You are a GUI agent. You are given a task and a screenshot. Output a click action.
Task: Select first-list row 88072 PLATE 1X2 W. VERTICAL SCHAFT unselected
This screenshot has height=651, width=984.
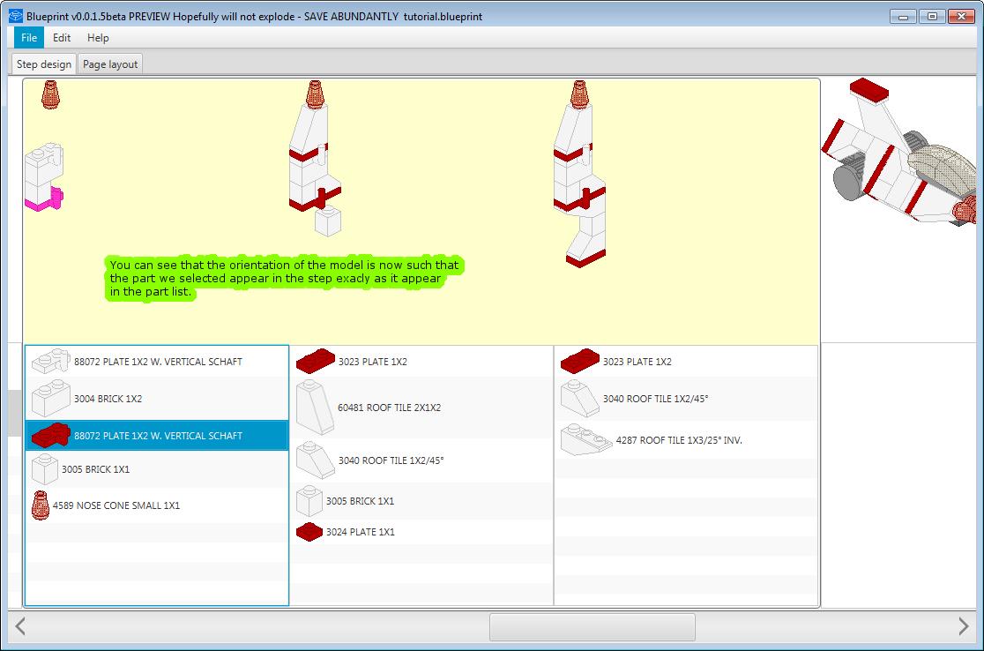tap(157, 362)
